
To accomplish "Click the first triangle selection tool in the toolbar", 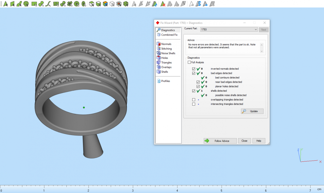I will [x=5, y=4].
